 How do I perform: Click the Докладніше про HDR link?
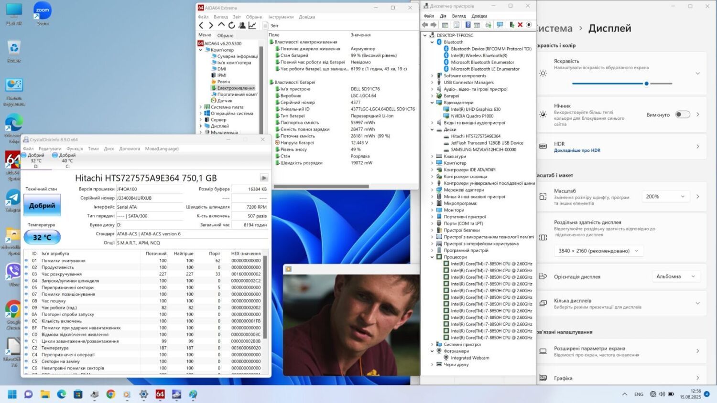click(x=577, y=150)
